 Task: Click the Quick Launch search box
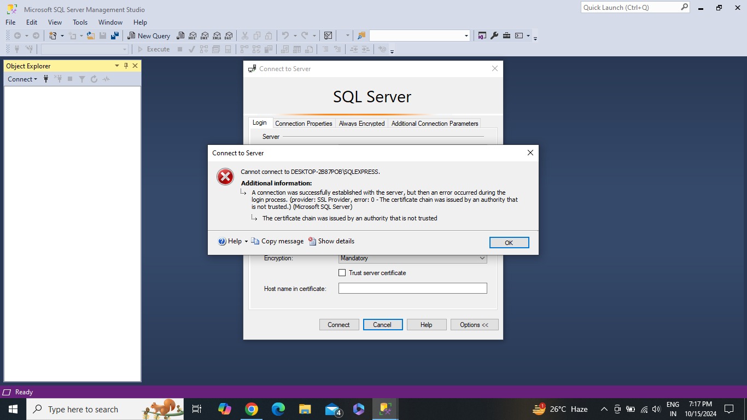point(635,8)
